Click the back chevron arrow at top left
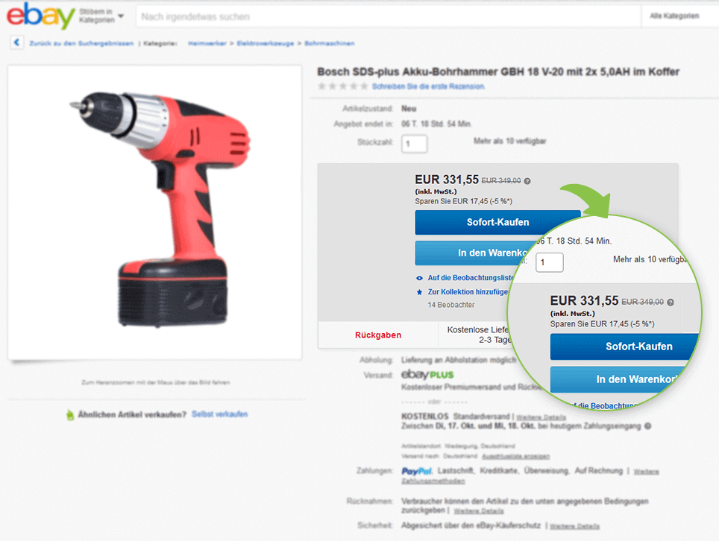Screen dimensions: 719x541 16,42
